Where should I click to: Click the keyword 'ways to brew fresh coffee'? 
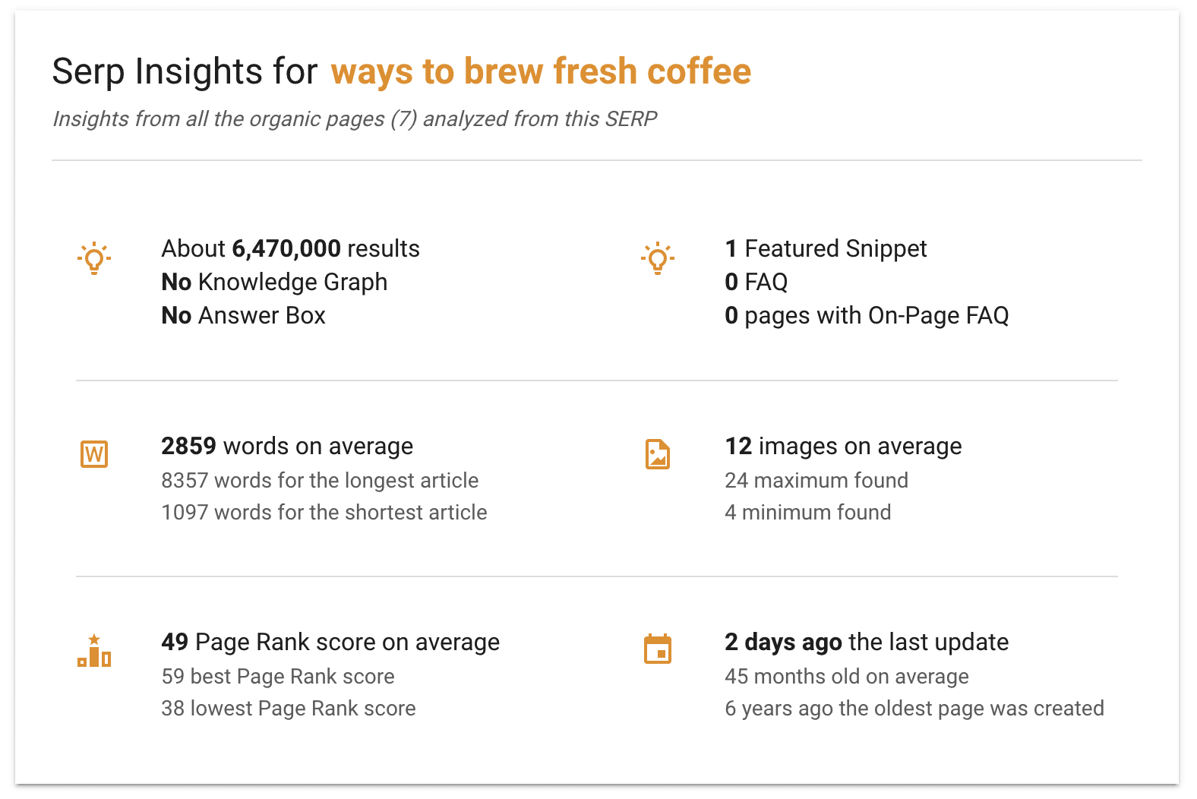click(x=541, y=71)
